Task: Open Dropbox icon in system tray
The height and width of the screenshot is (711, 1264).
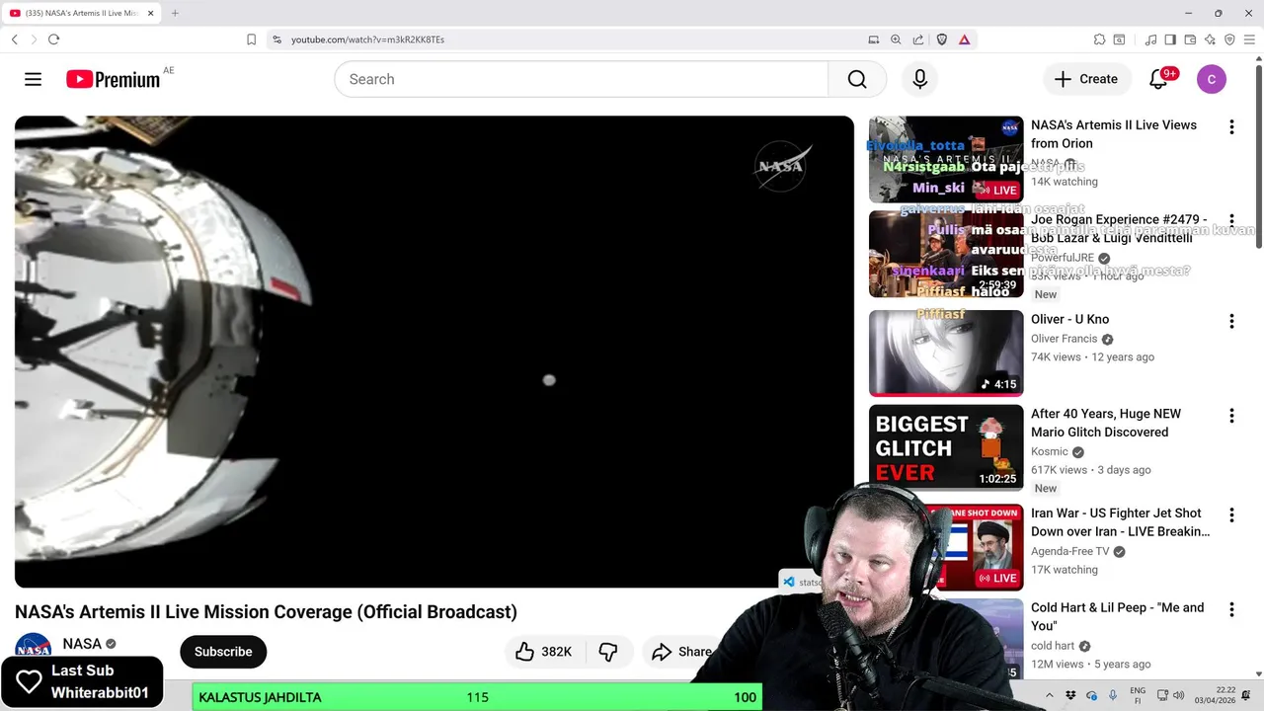Action: click(1071, 695)
